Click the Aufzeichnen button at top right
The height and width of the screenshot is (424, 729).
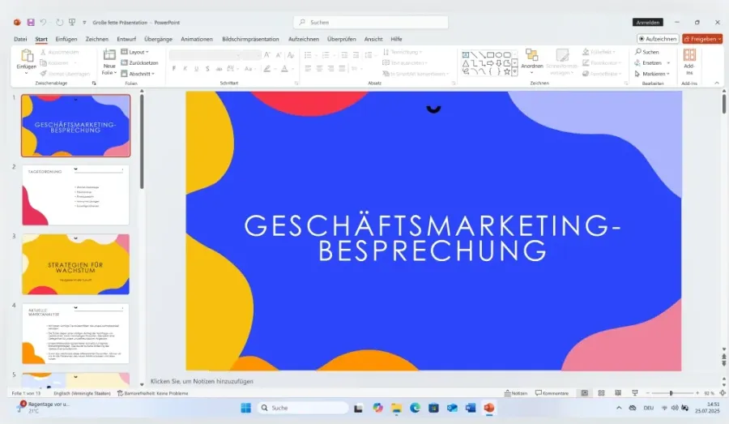tap(658, 39)
